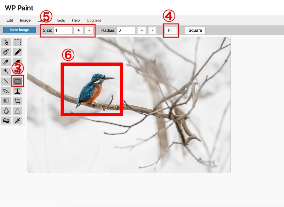Screen dimensions: 284x207
Task: Select the arrow pointer tool
Action: coord(6,42)
